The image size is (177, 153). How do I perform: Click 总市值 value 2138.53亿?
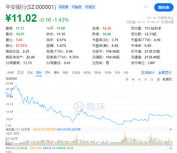click(152, 51)
